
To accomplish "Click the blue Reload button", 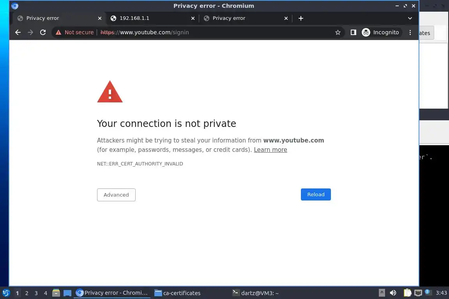I will pos(316,195).
